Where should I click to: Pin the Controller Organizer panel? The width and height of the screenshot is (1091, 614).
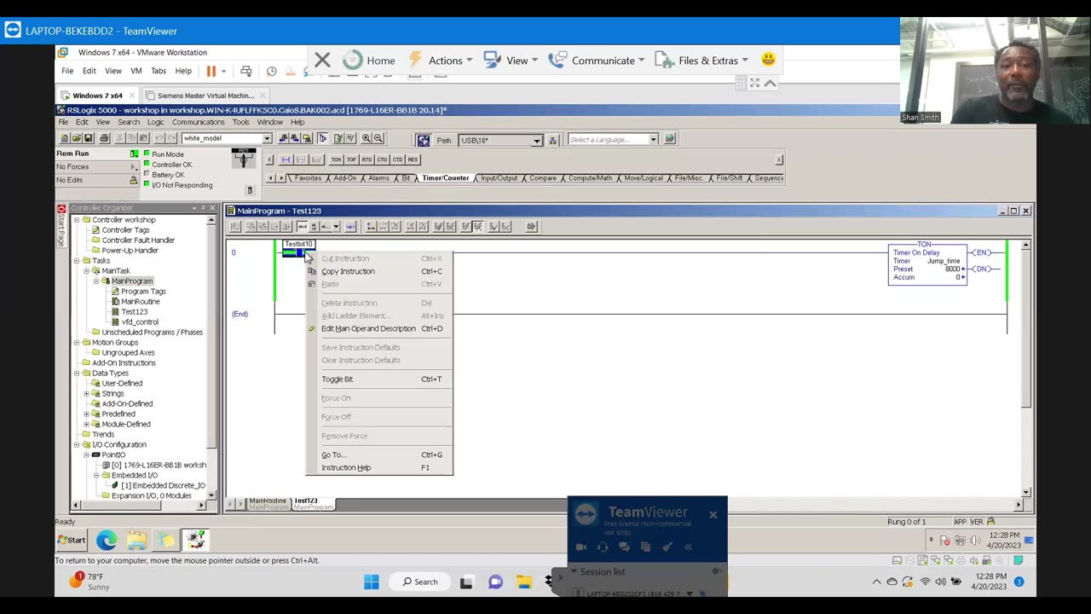[203, 208]
